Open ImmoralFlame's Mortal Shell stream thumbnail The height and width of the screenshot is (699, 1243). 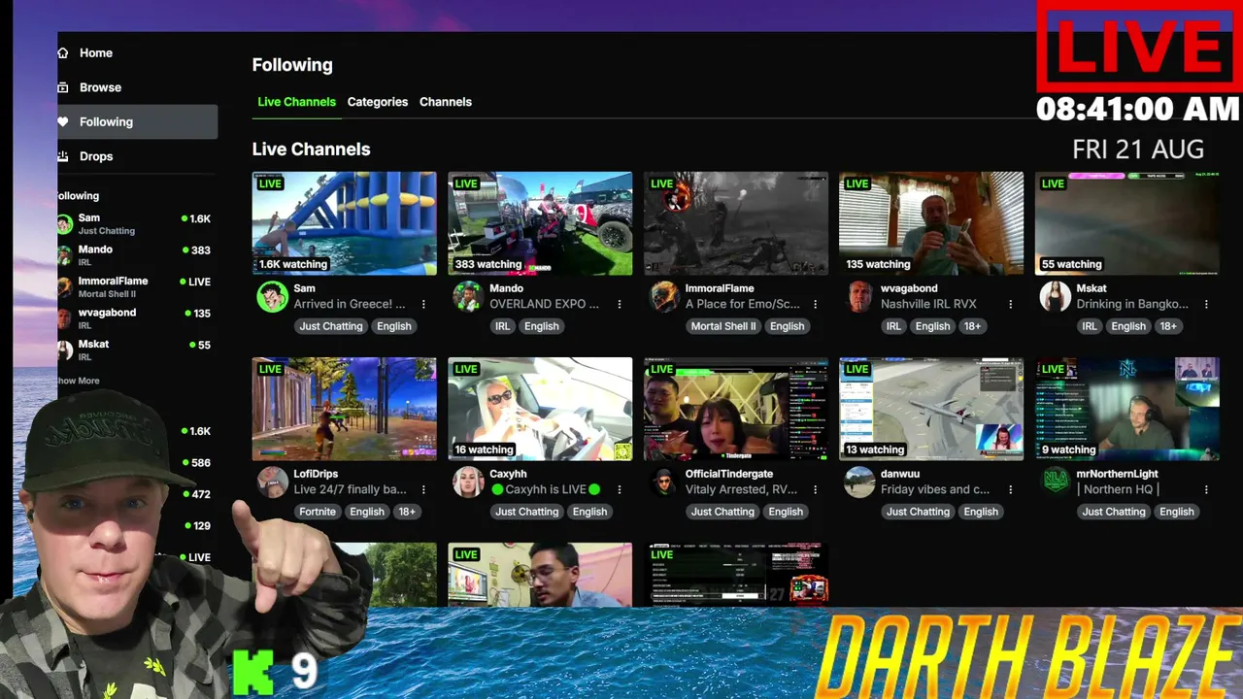[736, 223]
